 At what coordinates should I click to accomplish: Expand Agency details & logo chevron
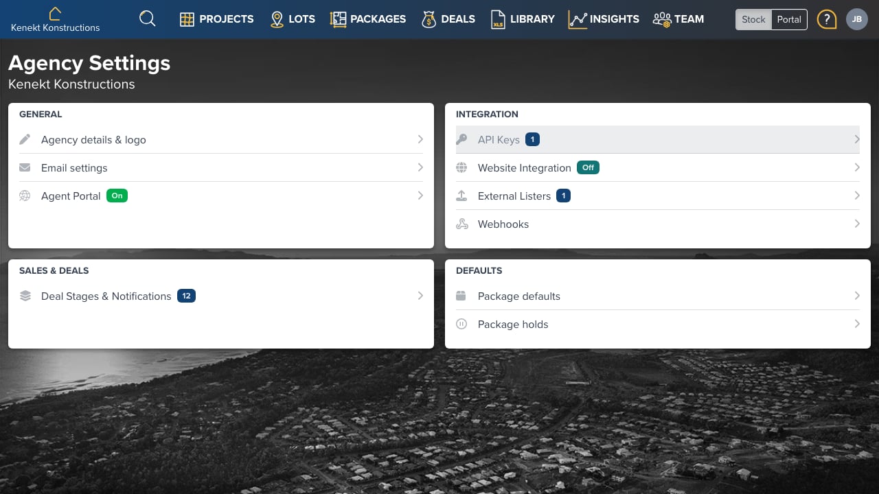click(420, 139)
